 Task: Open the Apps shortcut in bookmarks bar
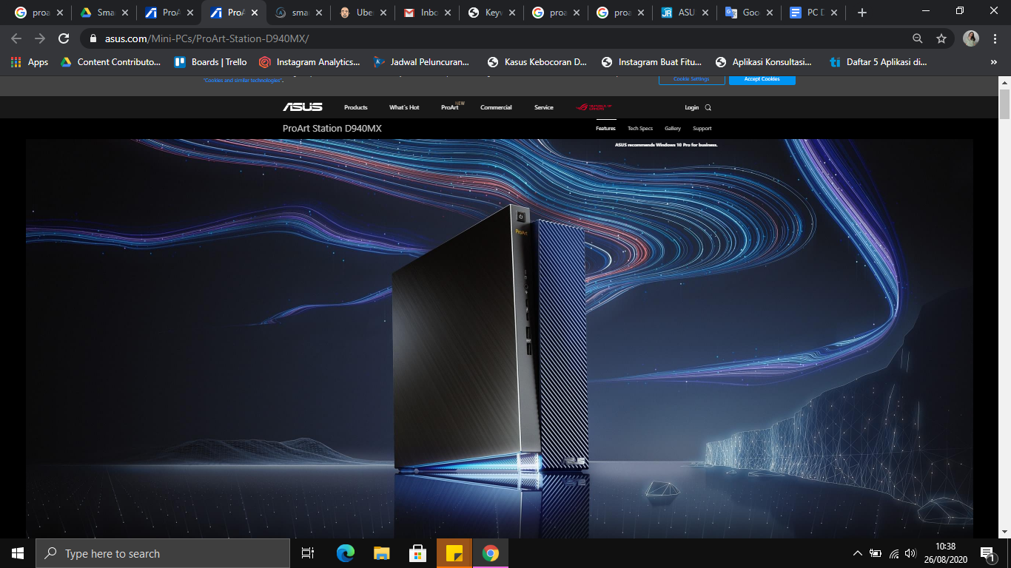[x=30, y=62]
